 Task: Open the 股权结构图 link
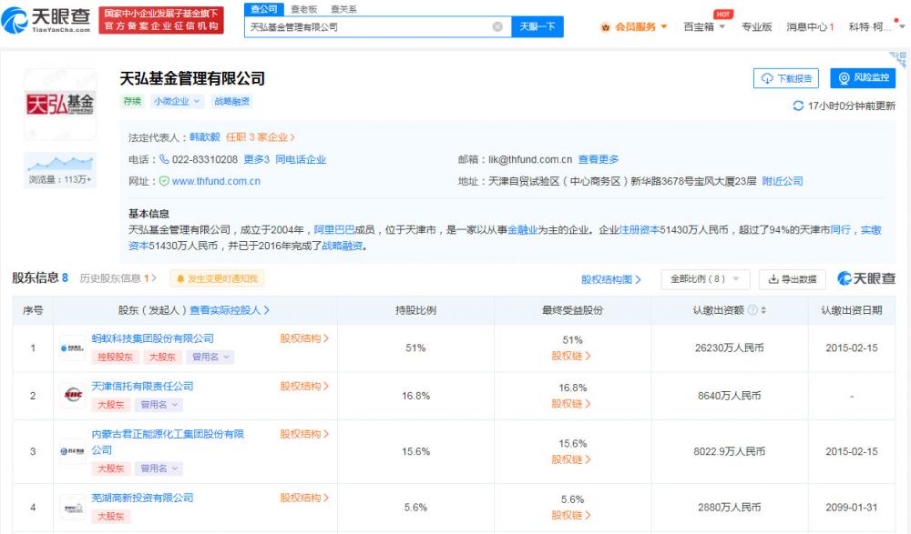(611, 279)
